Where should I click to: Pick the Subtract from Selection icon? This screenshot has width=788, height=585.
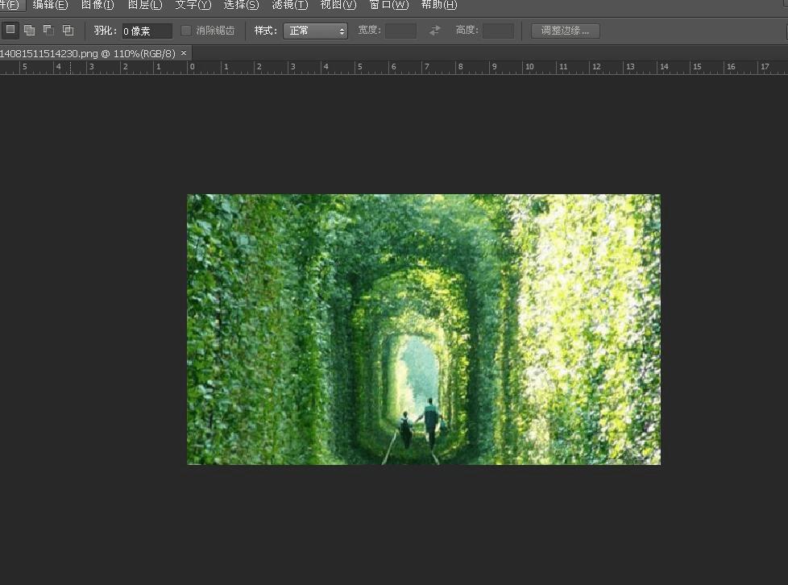coord(48,31)
